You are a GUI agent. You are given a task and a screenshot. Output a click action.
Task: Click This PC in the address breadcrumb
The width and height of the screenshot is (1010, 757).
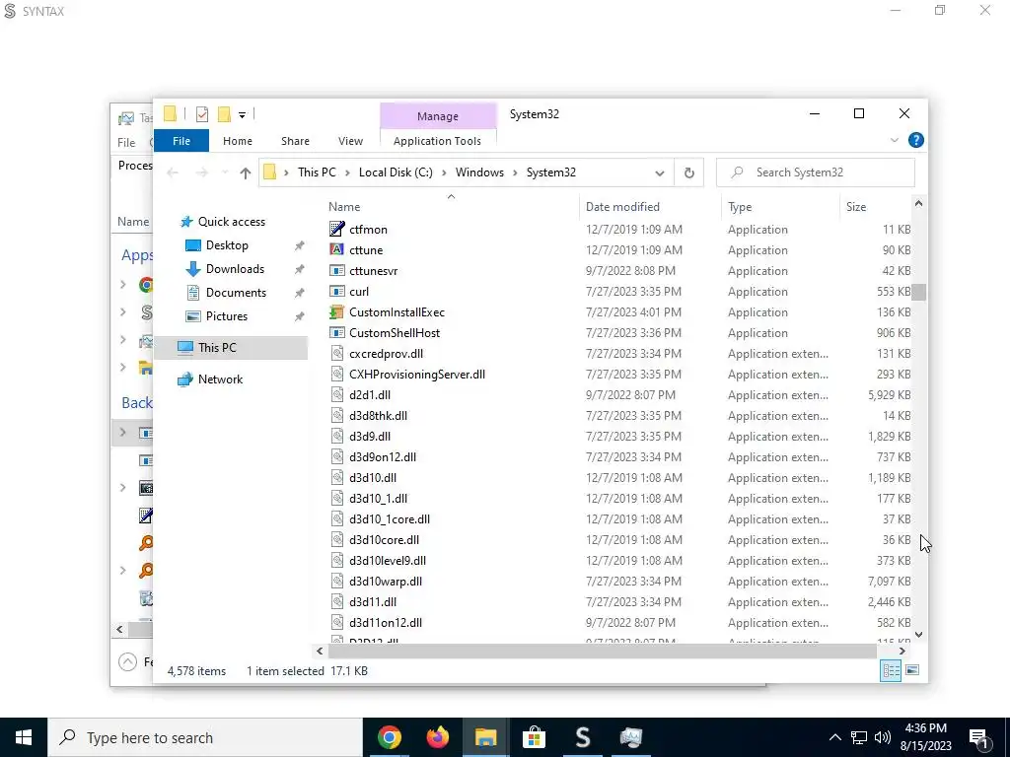317,172
